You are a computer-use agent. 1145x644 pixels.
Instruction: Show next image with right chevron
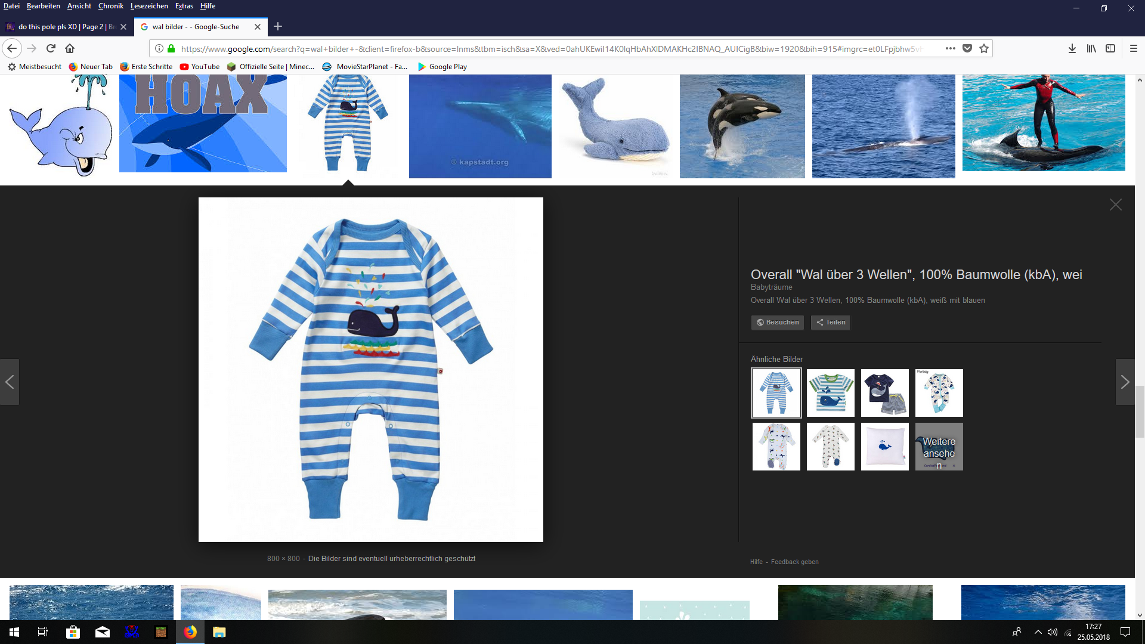[1125, 382]
